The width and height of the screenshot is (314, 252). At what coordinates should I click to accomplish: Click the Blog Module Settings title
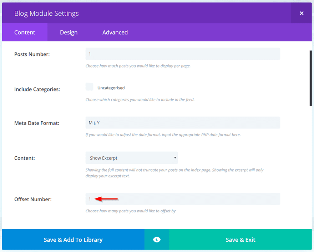pos(46,14)
